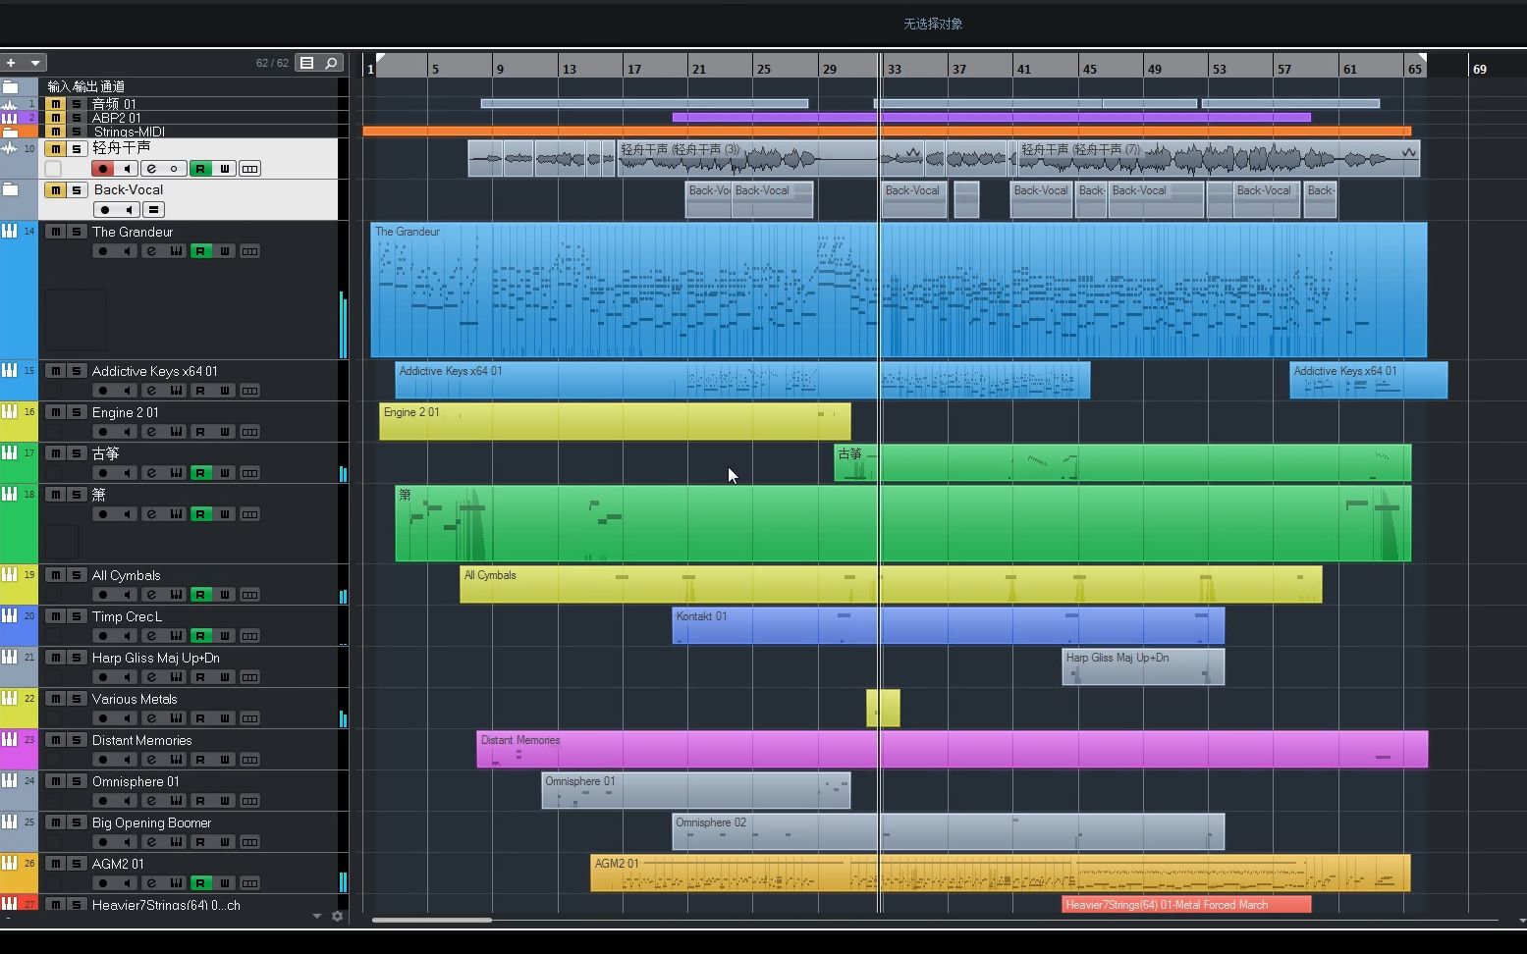Viewport: 1527px width, 954px height.
Task: Toggle read automation on 古筝 track
Action: coord(200,473)
